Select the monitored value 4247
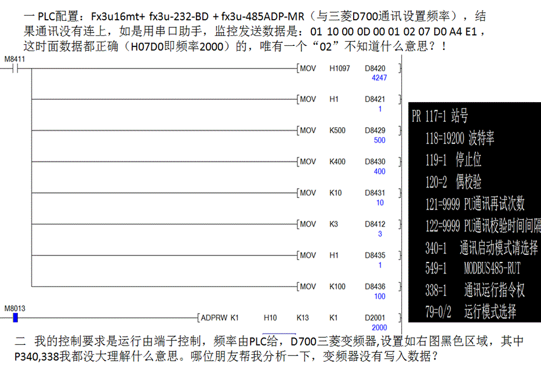Screen dimensions: 541x367 click(x=379, y=78)
